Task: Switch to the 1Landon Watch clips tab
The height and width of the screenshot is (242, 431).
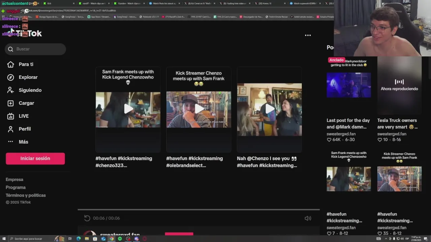Action: pos(130,3)
